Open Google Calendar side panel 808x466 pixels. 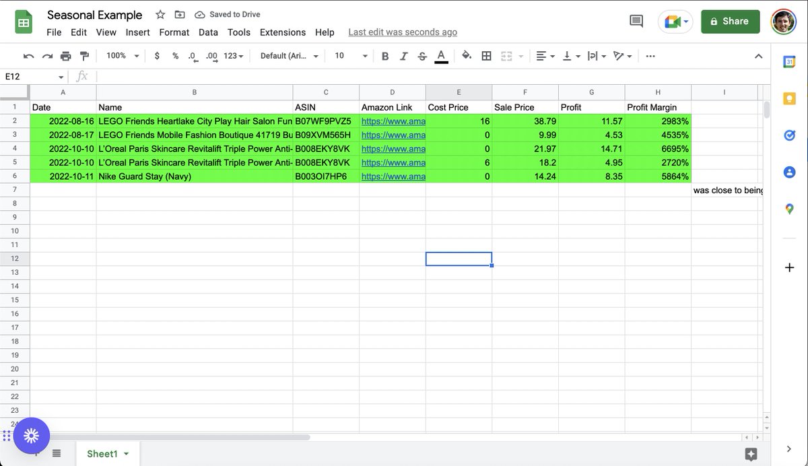789,62
